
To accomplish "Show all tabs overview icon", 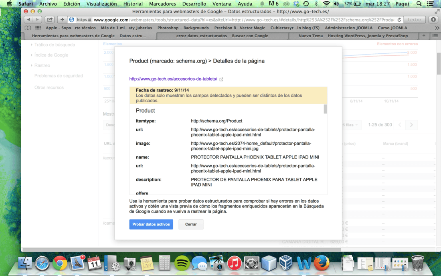I will point(435,36).
